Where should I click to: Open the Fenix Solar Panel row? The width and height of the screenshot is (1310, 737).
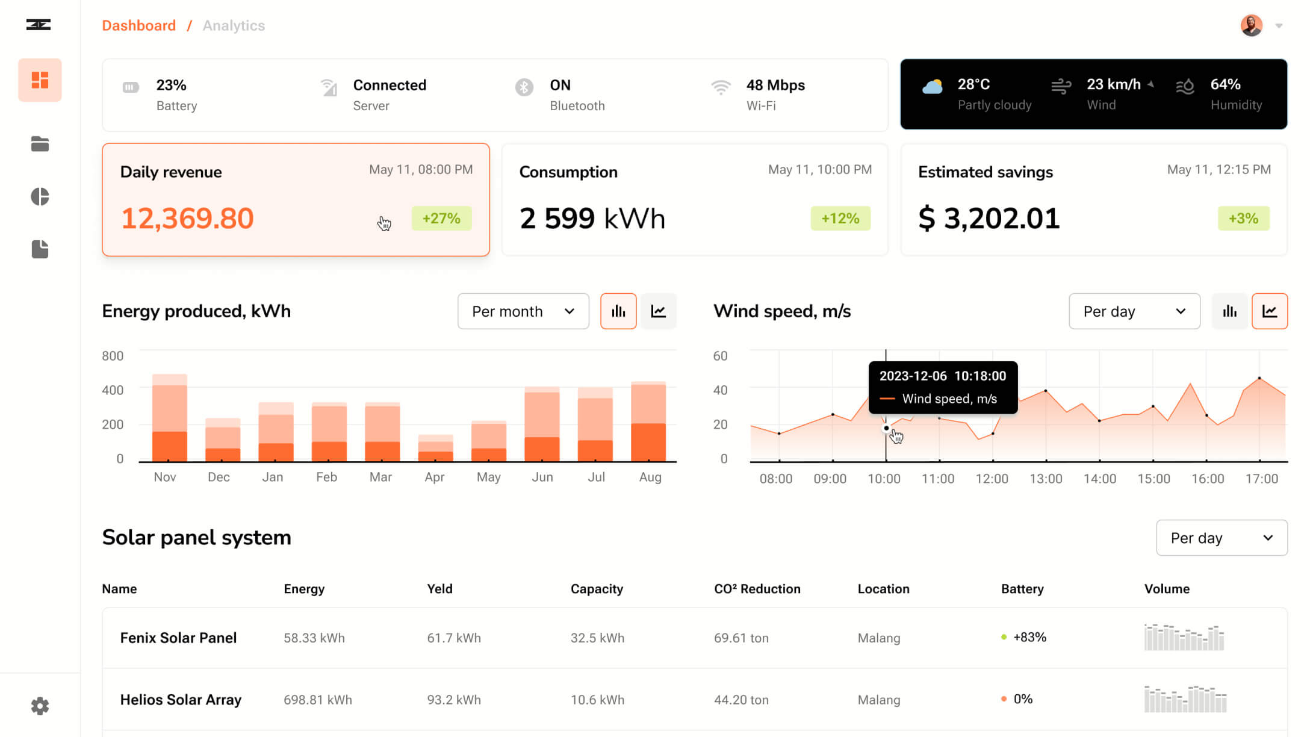178,638
